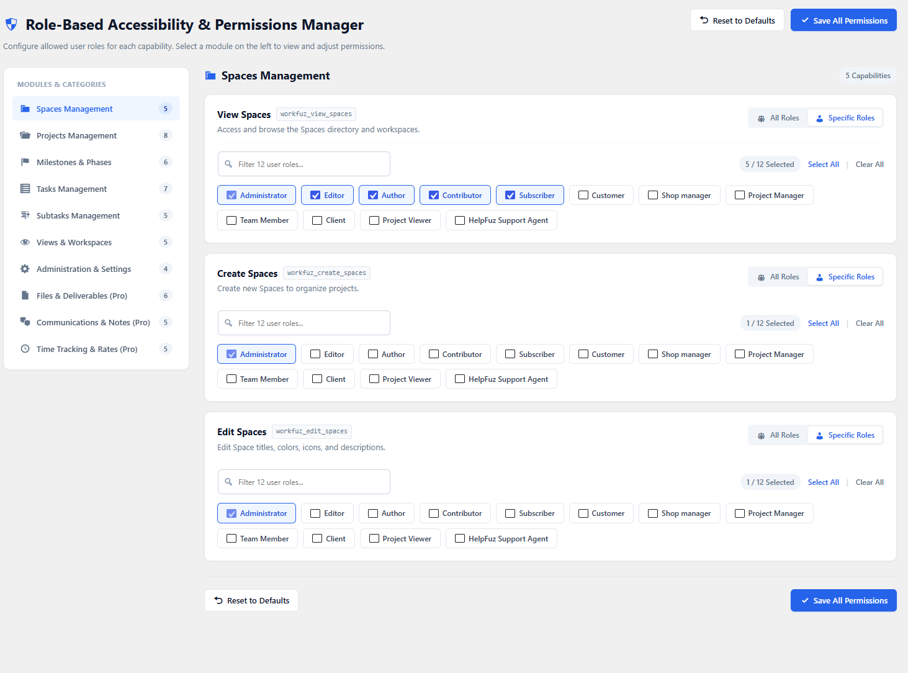Screen dimensions: 908x673
Task: Click Select All for Edit Spaces
Action: (x=824, y=482)
